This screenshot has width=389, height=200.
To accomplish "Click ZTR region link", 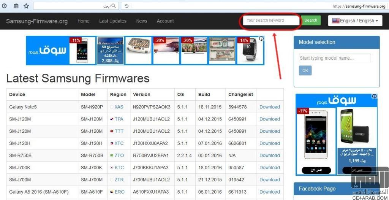I will [x=119, y=179].
